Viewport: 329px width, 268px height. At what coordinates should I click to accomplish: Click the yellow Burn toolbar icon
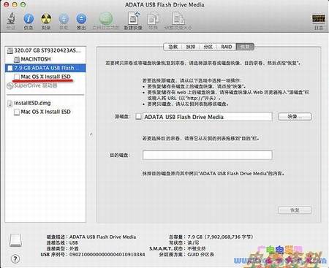[x=46, y=19]
